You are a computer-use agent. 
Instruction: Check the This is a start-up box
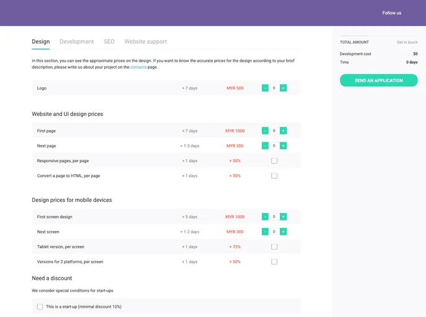coord(40,306)
